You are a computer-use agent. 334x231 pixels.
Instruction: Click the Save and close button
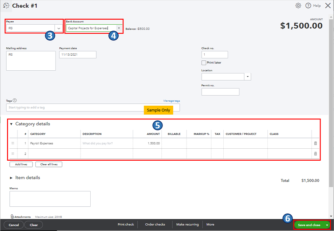click(309, 225)
